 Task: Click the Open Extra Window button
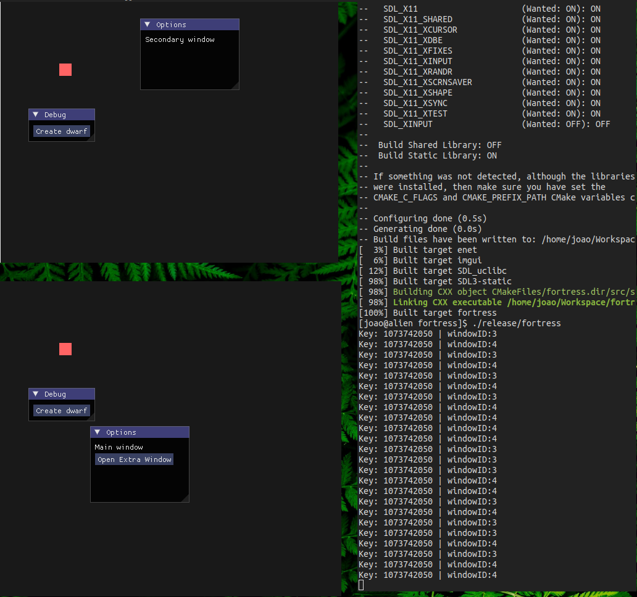click(134, 459)
